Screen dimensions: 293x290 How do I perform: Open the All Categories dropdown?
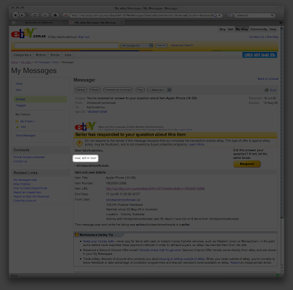pyautogui.click(x=137, y=45)
